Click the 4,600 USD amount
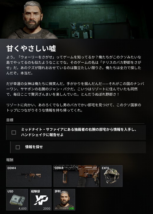The image size is (153, 214). pyautogui.click(x=22, y=208)
